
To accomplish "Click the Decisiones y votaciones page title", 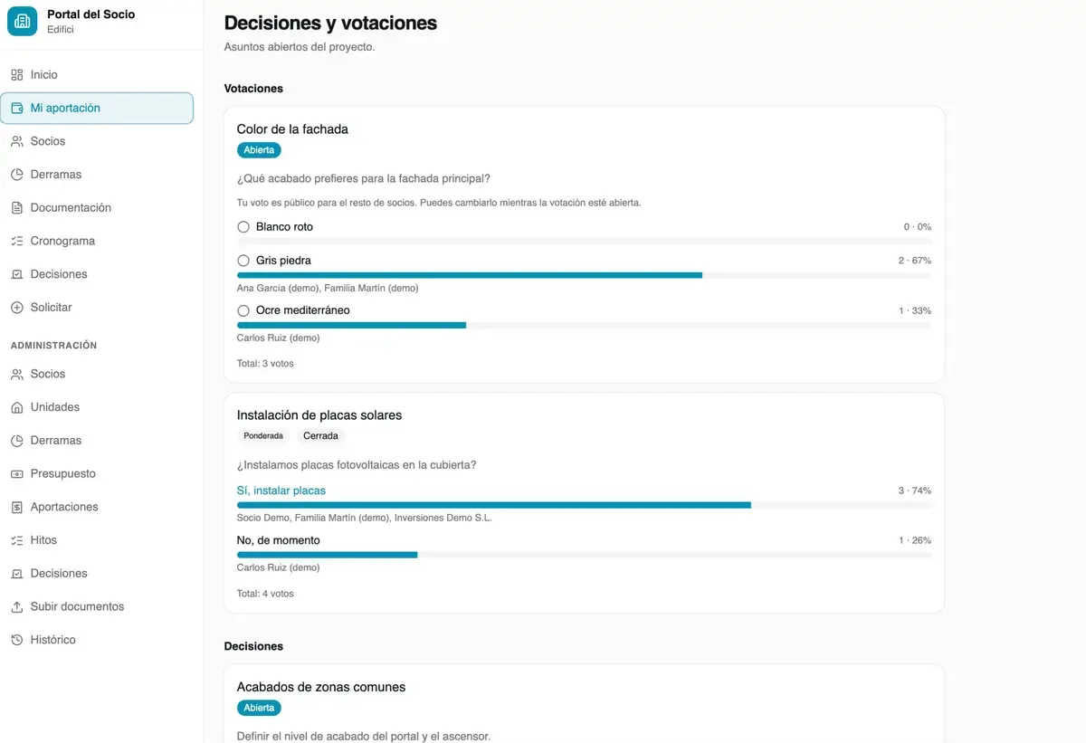I will [x=330, y=24].
